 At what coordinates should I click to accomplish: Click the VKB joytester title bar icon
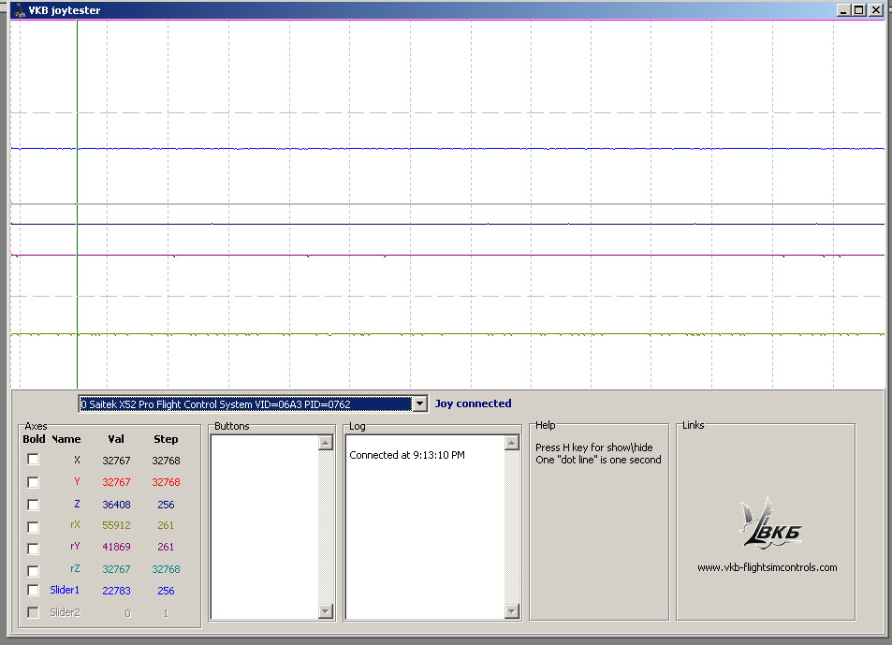(19, 10)
